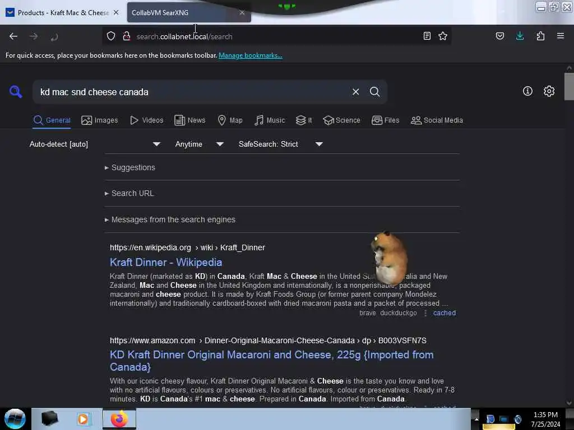The image size is (574, 430).
Task: Click the page vertical scrollbar thumb
Action: (569, 86)
